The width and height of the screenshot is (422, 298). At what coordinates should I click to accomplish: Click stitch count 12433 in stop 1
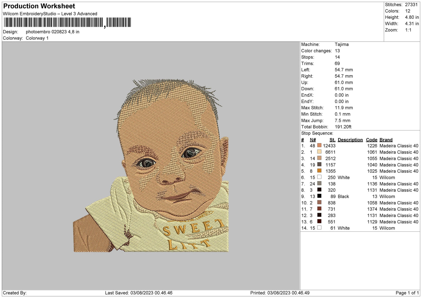(329, 146)
